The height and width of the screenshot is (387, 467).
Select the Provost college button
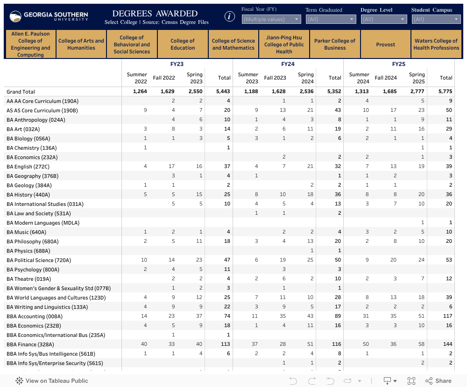click(386, 44)
